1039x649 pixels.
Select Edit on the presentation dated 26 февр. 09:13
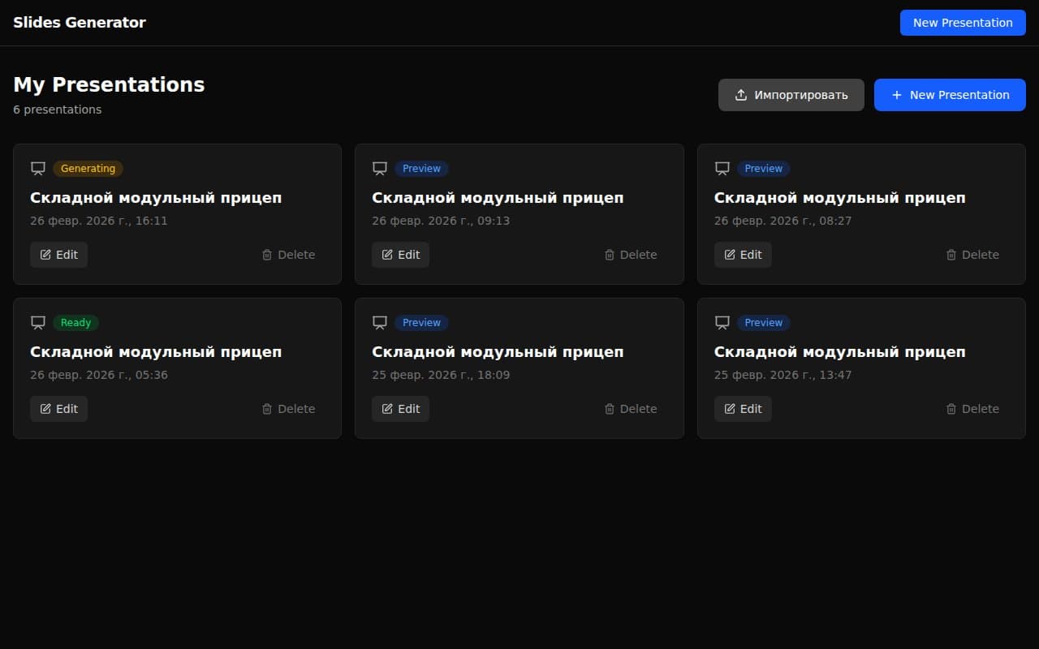pyautogui.click(x=400, y=254)
